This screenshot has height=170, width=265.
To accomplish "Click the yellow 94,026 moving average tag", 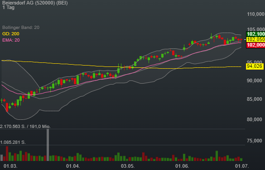I will point(255,66).
